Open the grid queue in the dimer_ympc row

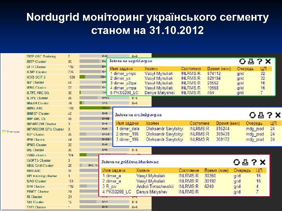(240, 73)
